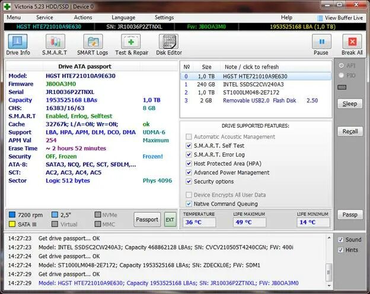Click the Pause toolbar icon
370x294 pixels.
(321, 41)
